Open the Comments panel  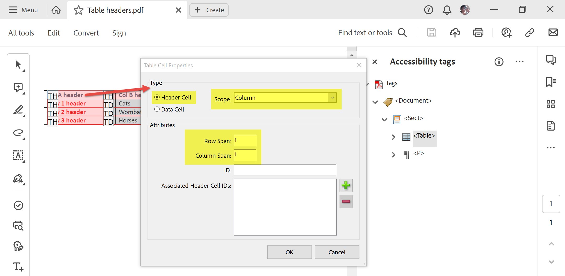pos(551,60)
